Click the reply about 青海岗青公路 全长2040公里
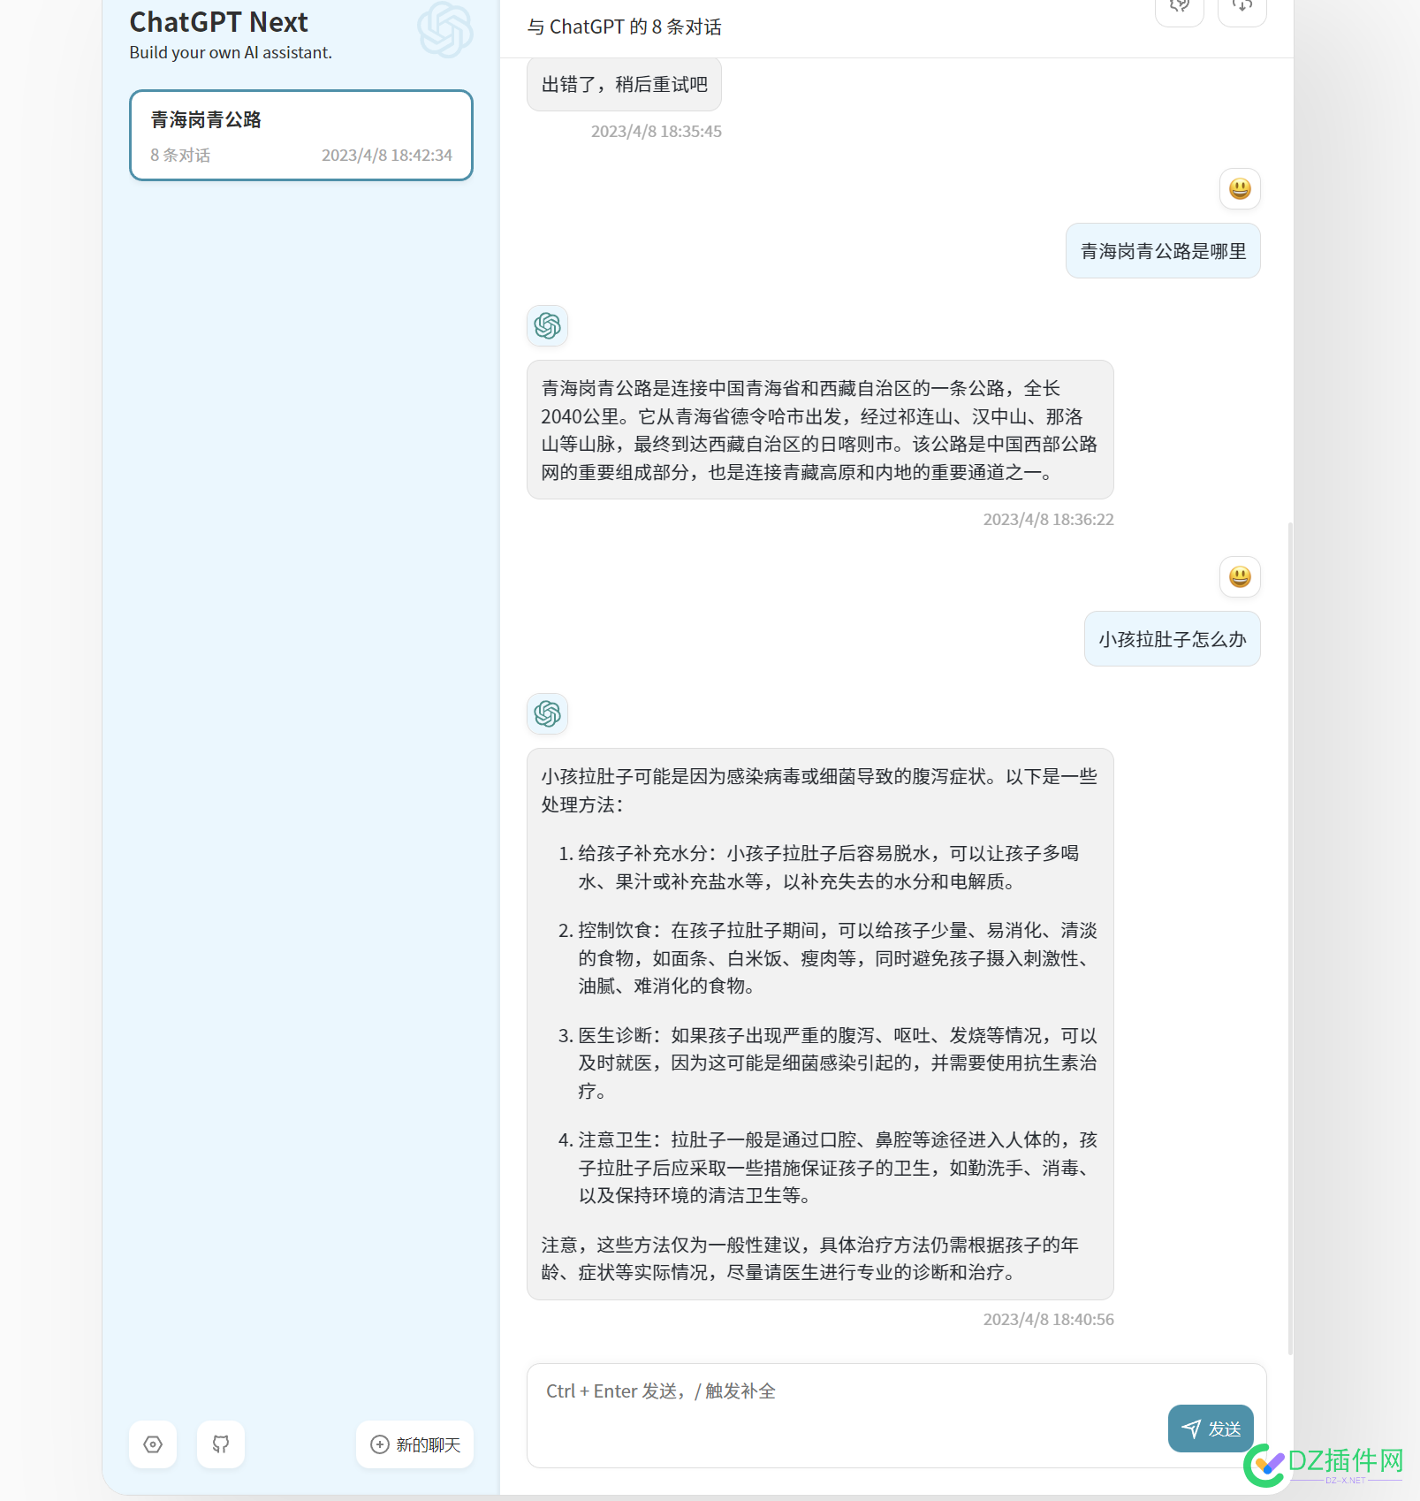Viewport: 1420px width, 1501px height. [x=820, y=430]
